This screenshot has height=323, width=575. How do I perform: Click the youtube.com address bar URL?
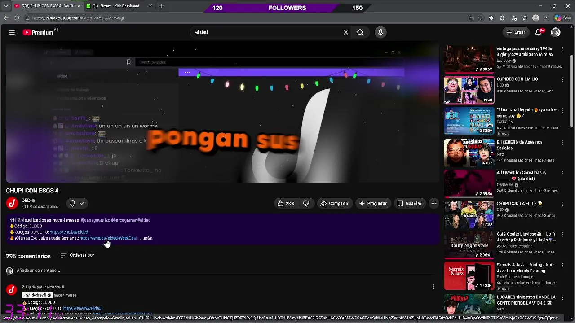coord(78,18)
